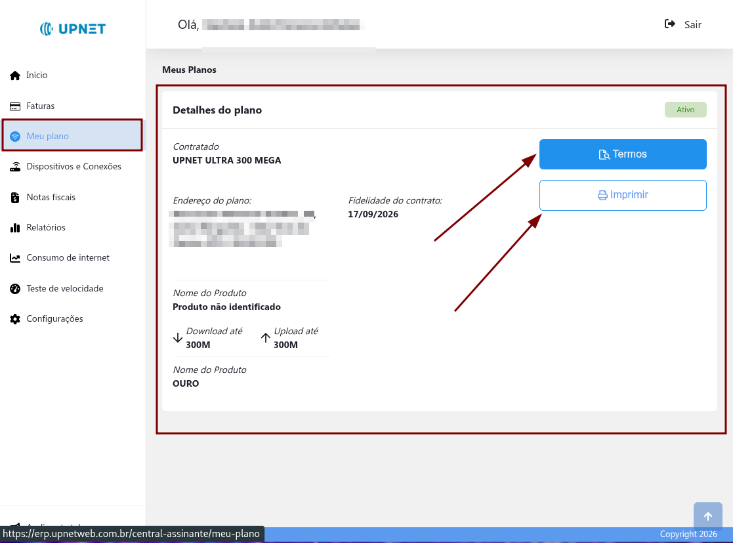Click the green Ativo status badge
733x543 pixels.
coord(685,110)
